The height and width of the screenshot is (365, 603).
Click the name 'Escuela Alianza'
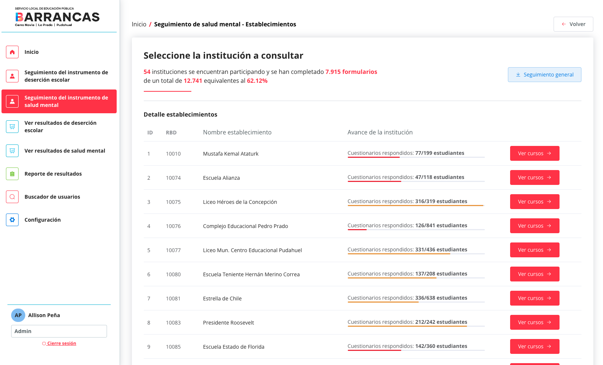[x=221, y=178]
